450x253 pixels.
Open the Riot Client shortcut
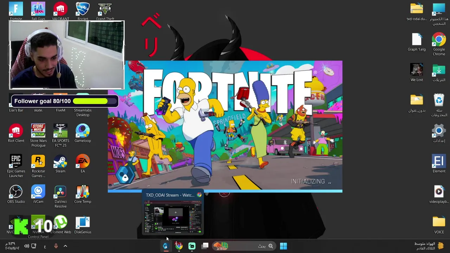(16, 133)
